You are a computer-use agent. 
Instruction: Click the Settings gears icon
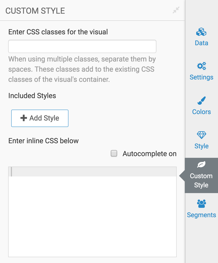pyautogui.click(x=201, y=66)
